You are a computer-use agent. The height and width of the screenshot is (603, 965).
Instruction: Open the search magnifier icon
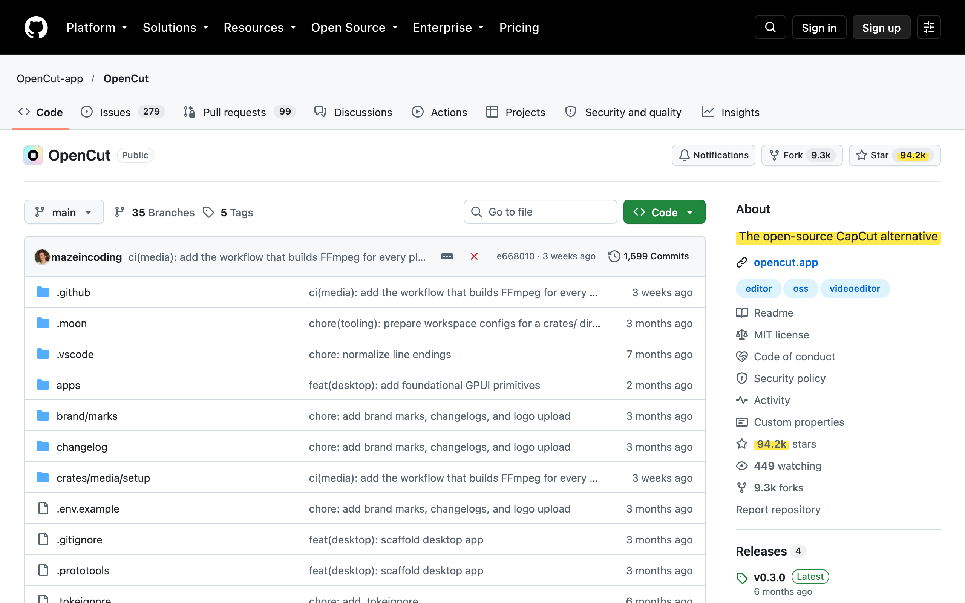tap(770, 28)
